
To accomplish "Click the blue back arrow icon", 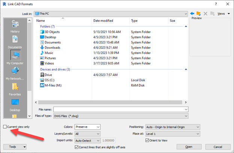I will tap(192, 13).
